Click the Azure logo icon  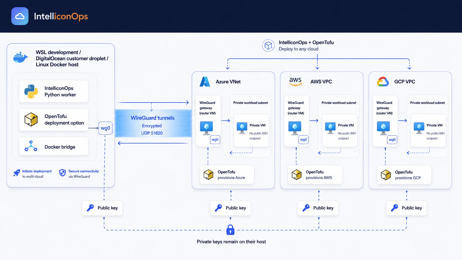[205, 82]
